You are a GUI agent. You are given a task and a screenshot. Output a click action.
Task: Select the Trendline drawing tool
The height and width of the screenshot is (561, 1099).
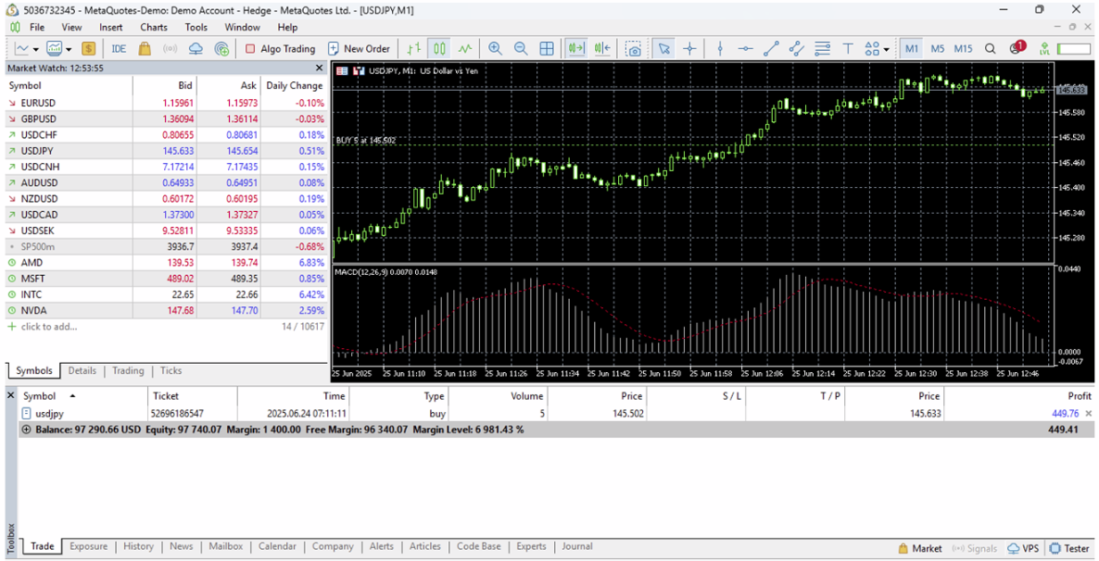tap(771, 49)
